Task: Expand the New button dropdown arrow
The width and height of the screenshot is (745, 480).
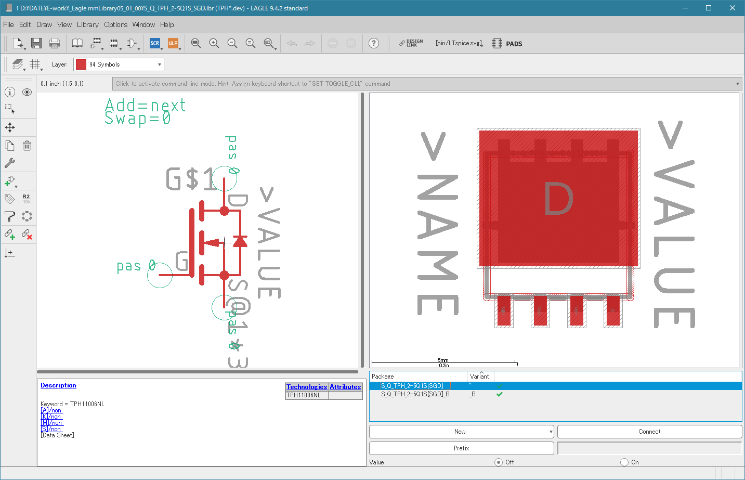Action: pos(551,432)
